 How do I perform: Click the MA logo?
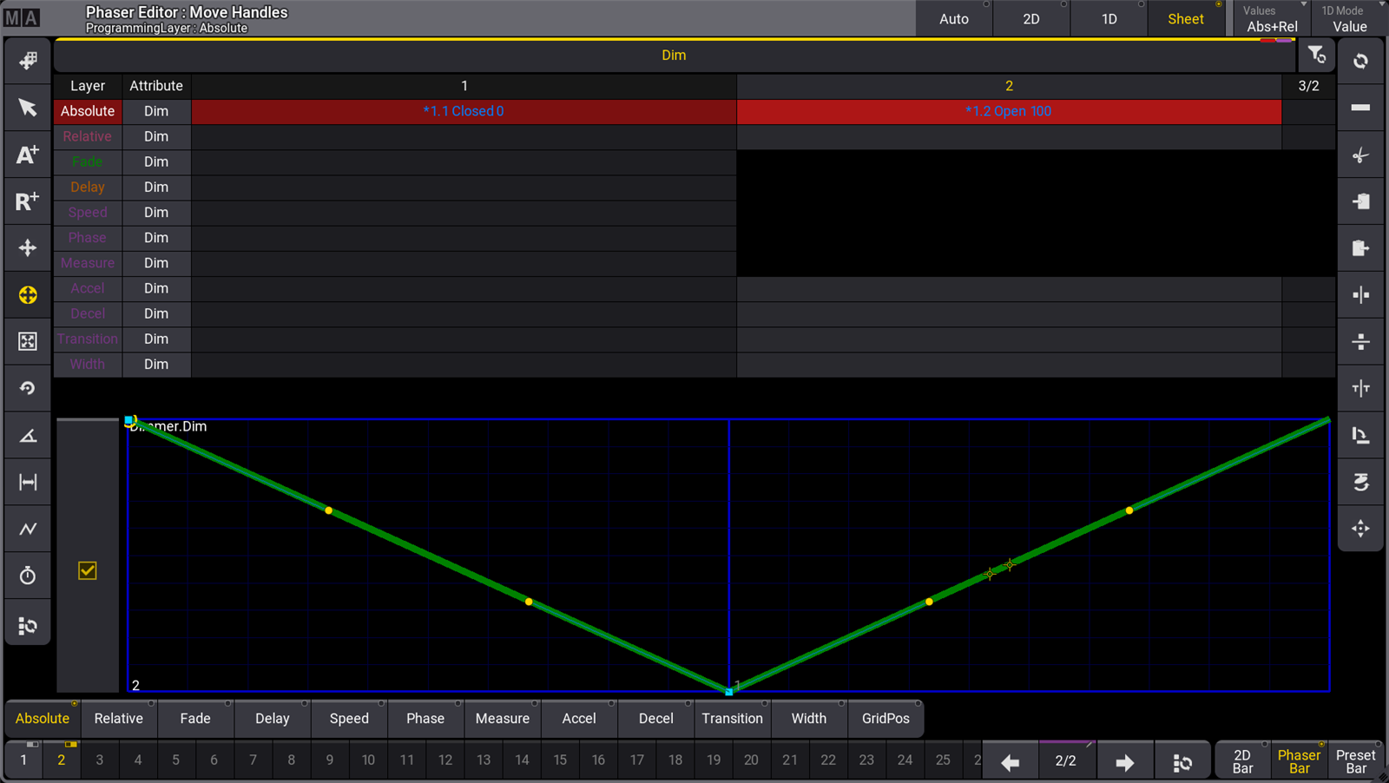tap(22, 18)
